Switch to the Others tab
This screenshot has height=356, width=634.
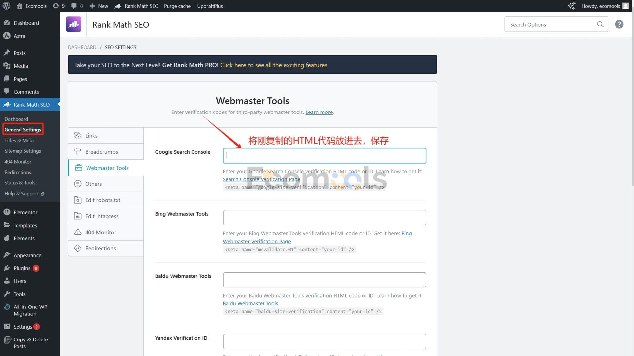[x=106, y=184]
